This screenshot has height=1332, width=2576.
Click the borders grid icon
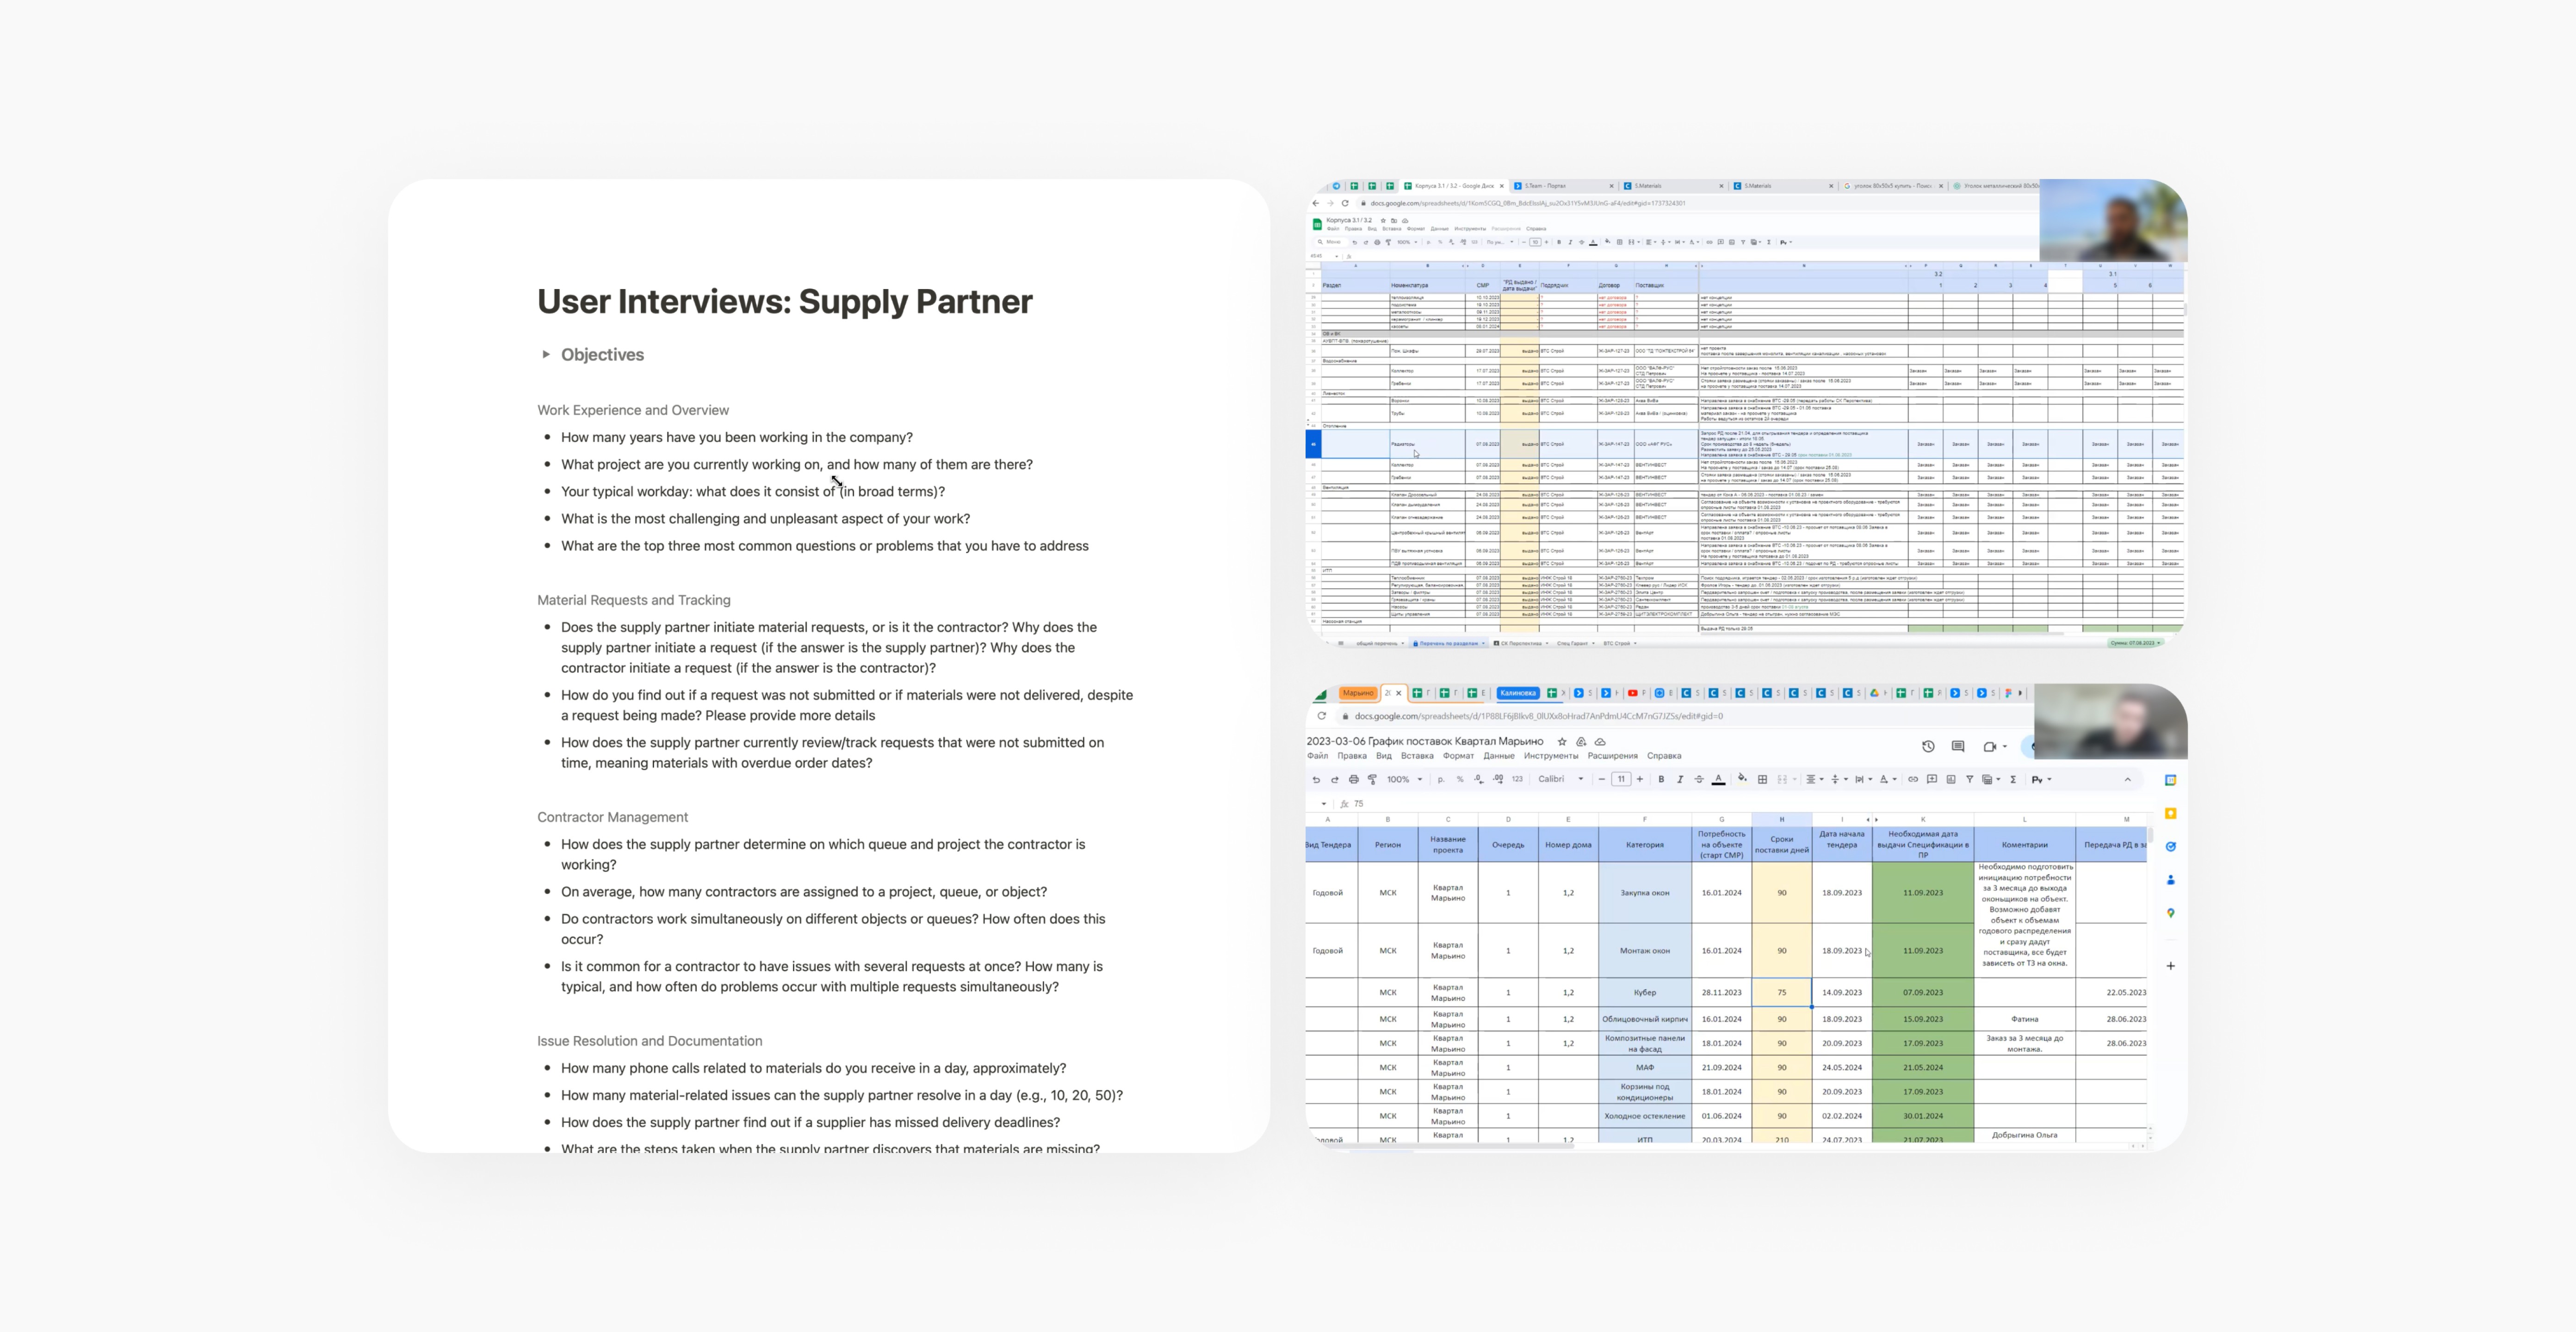coord(1762,779)
